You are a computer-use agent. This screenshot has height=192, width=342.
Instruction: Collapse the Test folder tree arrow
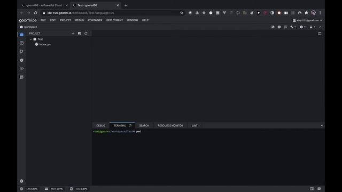click(x=31, y=39)
